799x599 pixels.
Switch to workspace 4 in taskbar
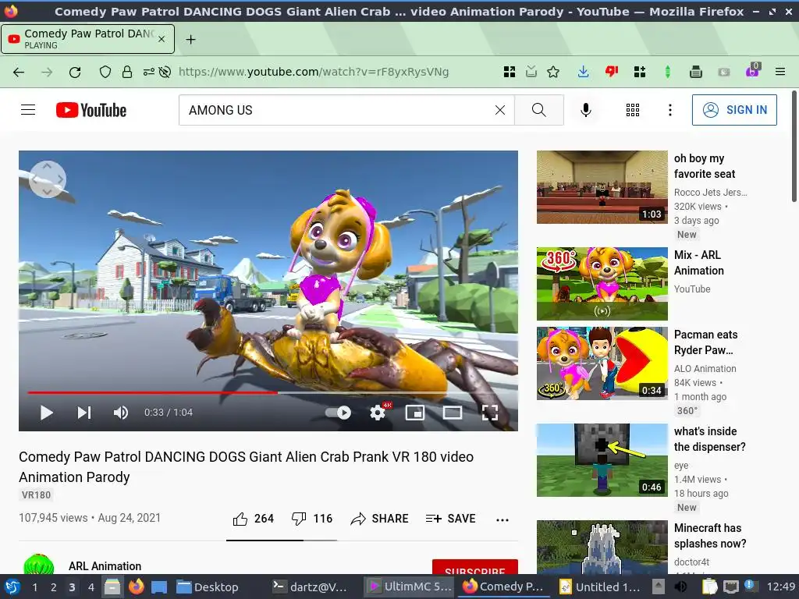pyautogui.click(x=91, y=587)
